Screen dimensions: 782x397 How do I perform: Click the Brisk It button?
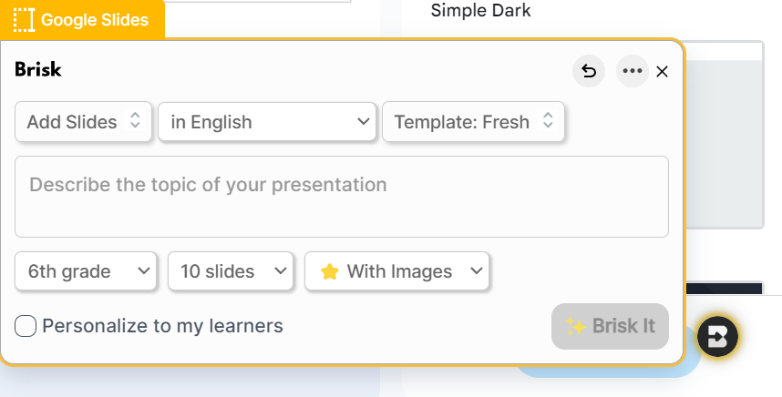coord(610,326)
